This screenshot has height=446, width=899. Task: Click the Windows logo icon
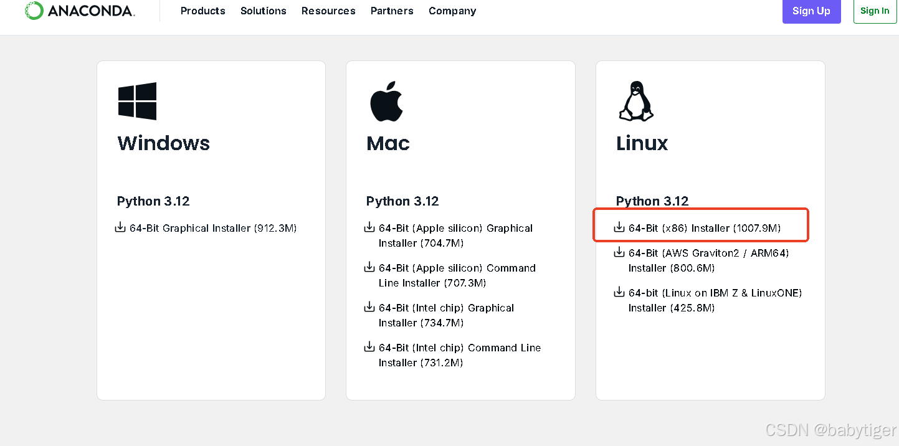tap(137, 101)
